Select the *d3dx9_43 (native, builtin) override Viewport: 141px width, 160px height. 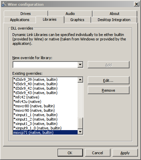point(45,93)
